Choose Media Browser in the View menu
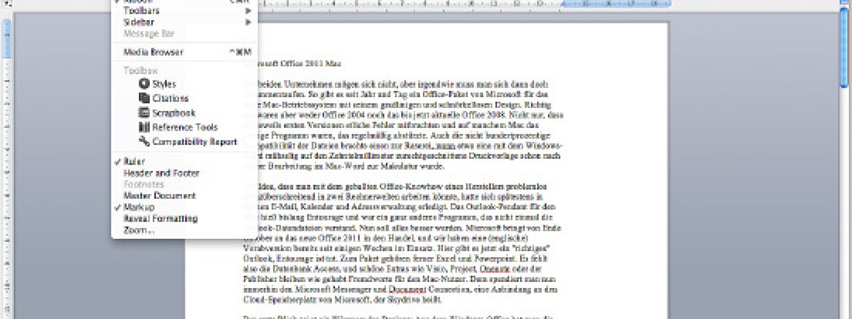 184,52
